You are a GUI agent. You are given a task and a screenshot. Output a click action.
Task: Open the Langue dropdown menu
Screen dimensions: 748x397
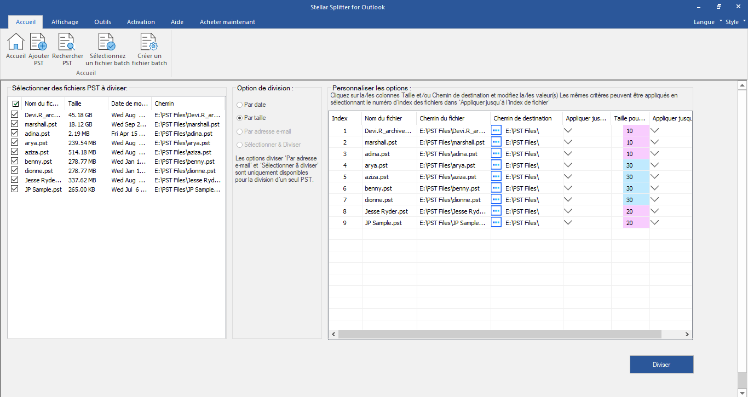(707, 22)
